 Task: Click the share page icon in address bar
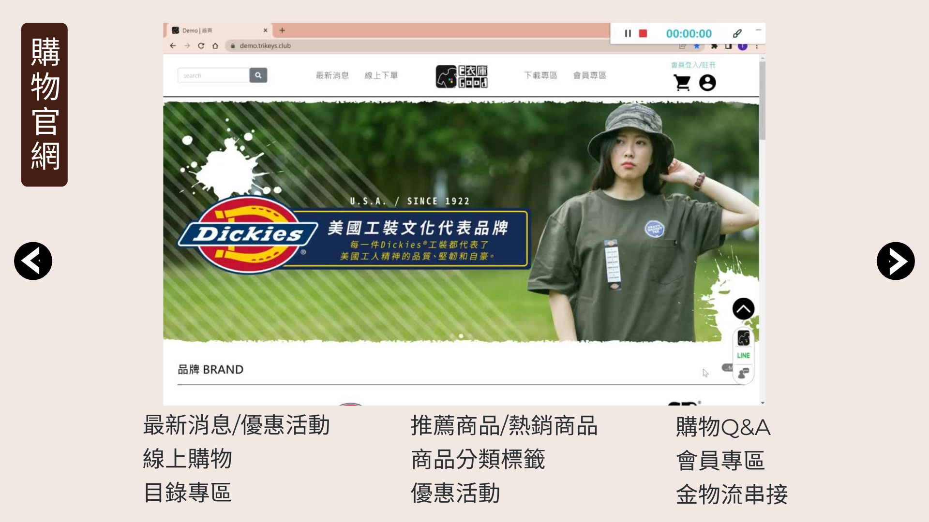coord(683,46)
